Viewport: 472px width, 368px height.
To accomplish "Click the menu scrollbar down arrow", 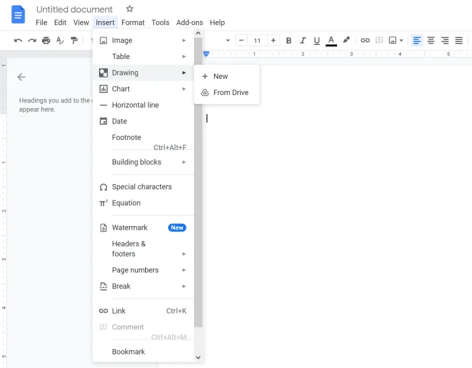I will [198, 357].
